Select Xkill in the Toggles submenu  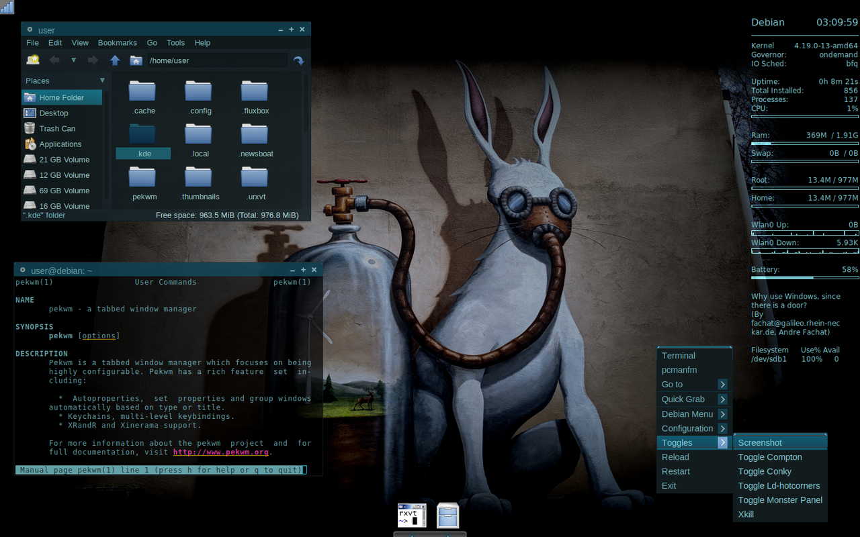[780, 514]
